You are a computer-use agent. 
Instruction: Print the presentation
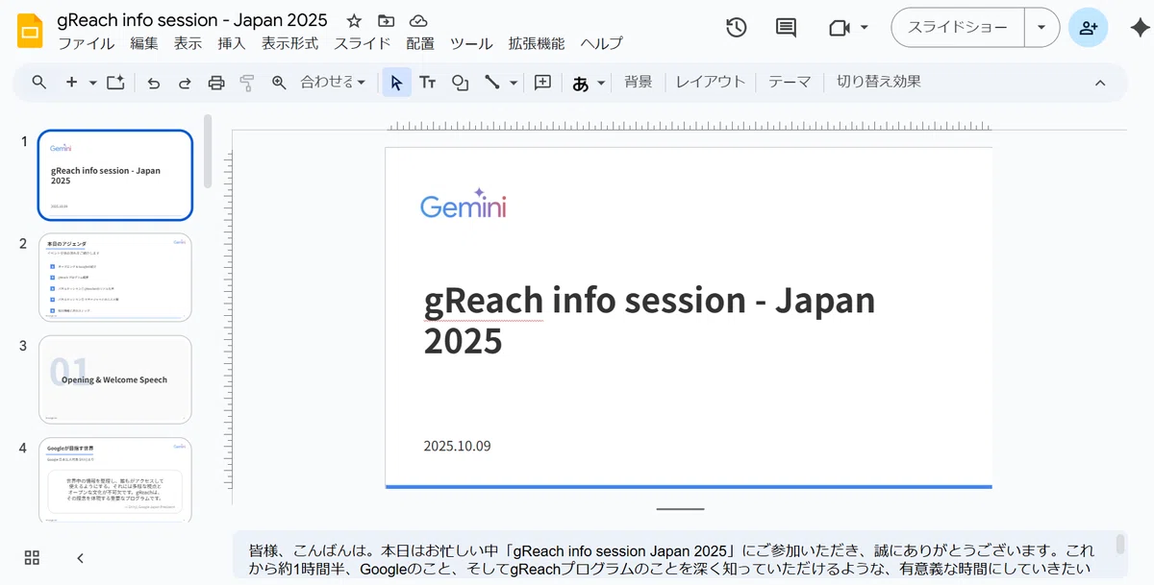tap(216, 83)
